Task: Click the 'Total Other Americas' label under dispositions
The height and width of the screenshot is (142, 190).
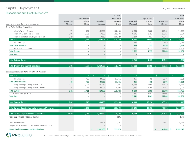Action: point(18,45)
